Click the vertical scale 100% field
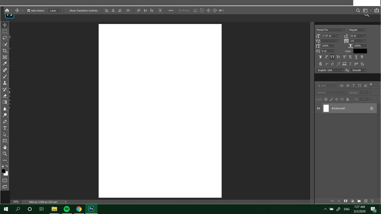The height and width of the screenshot is (214, 381). [x=328, y=46]
